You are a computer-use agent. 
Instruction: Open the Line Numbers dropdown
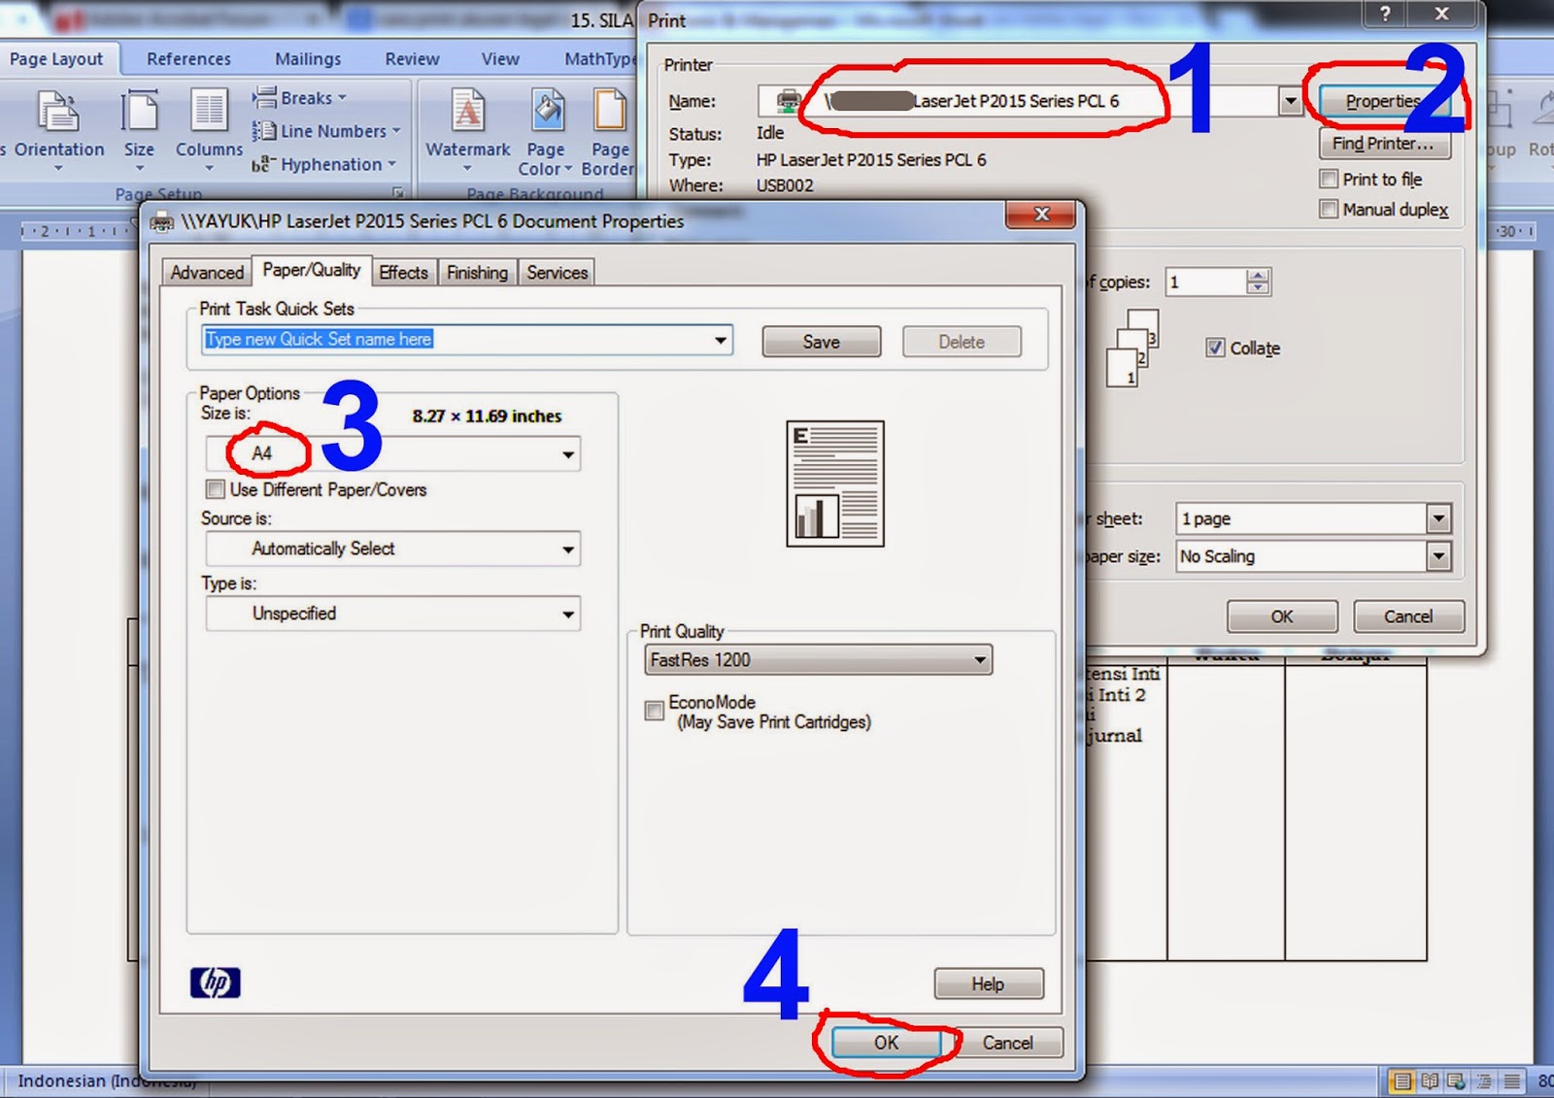click(x=326, y=131)
